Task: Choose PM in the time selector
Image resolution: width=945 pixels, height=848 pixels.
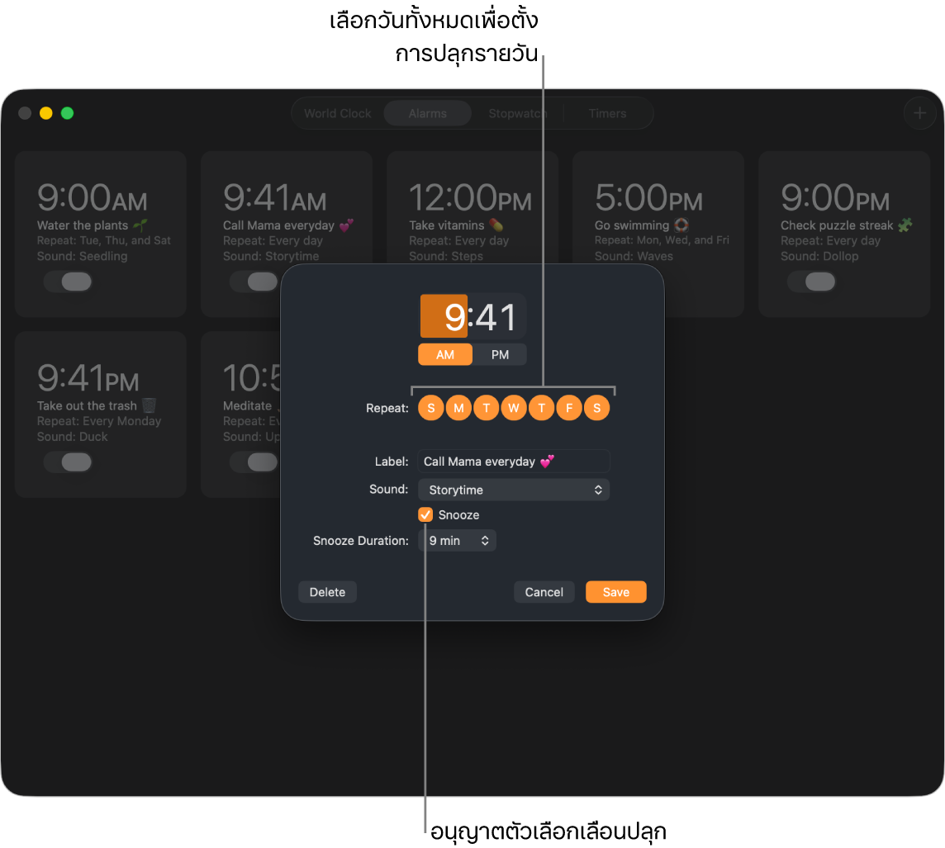Action: coord(500,355)
